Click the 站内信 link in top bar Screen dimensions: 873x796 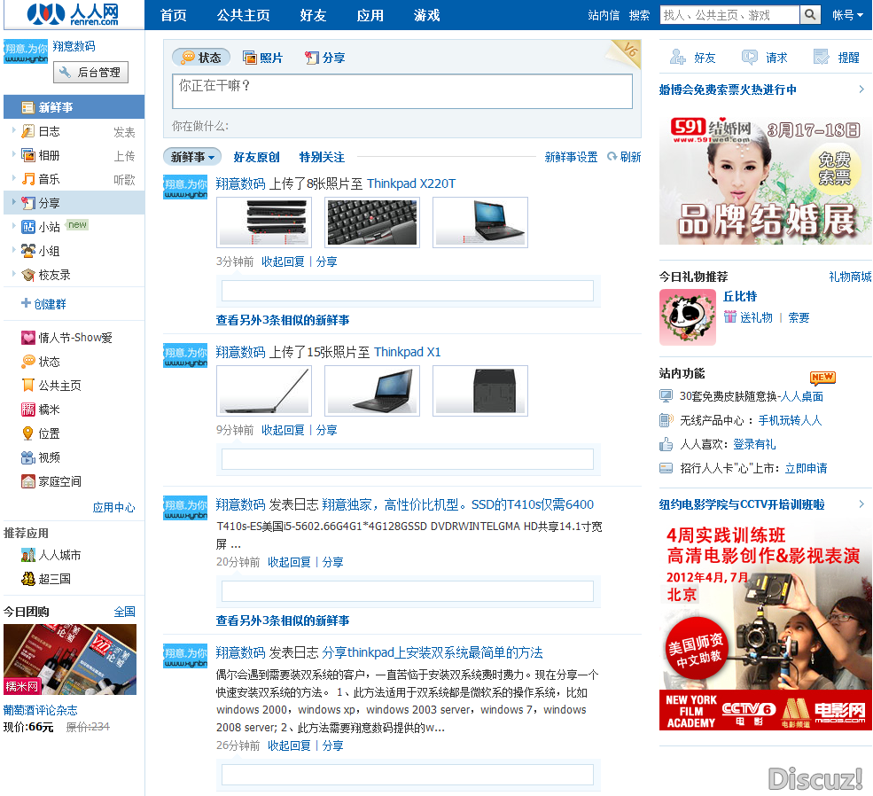point(604,15)
